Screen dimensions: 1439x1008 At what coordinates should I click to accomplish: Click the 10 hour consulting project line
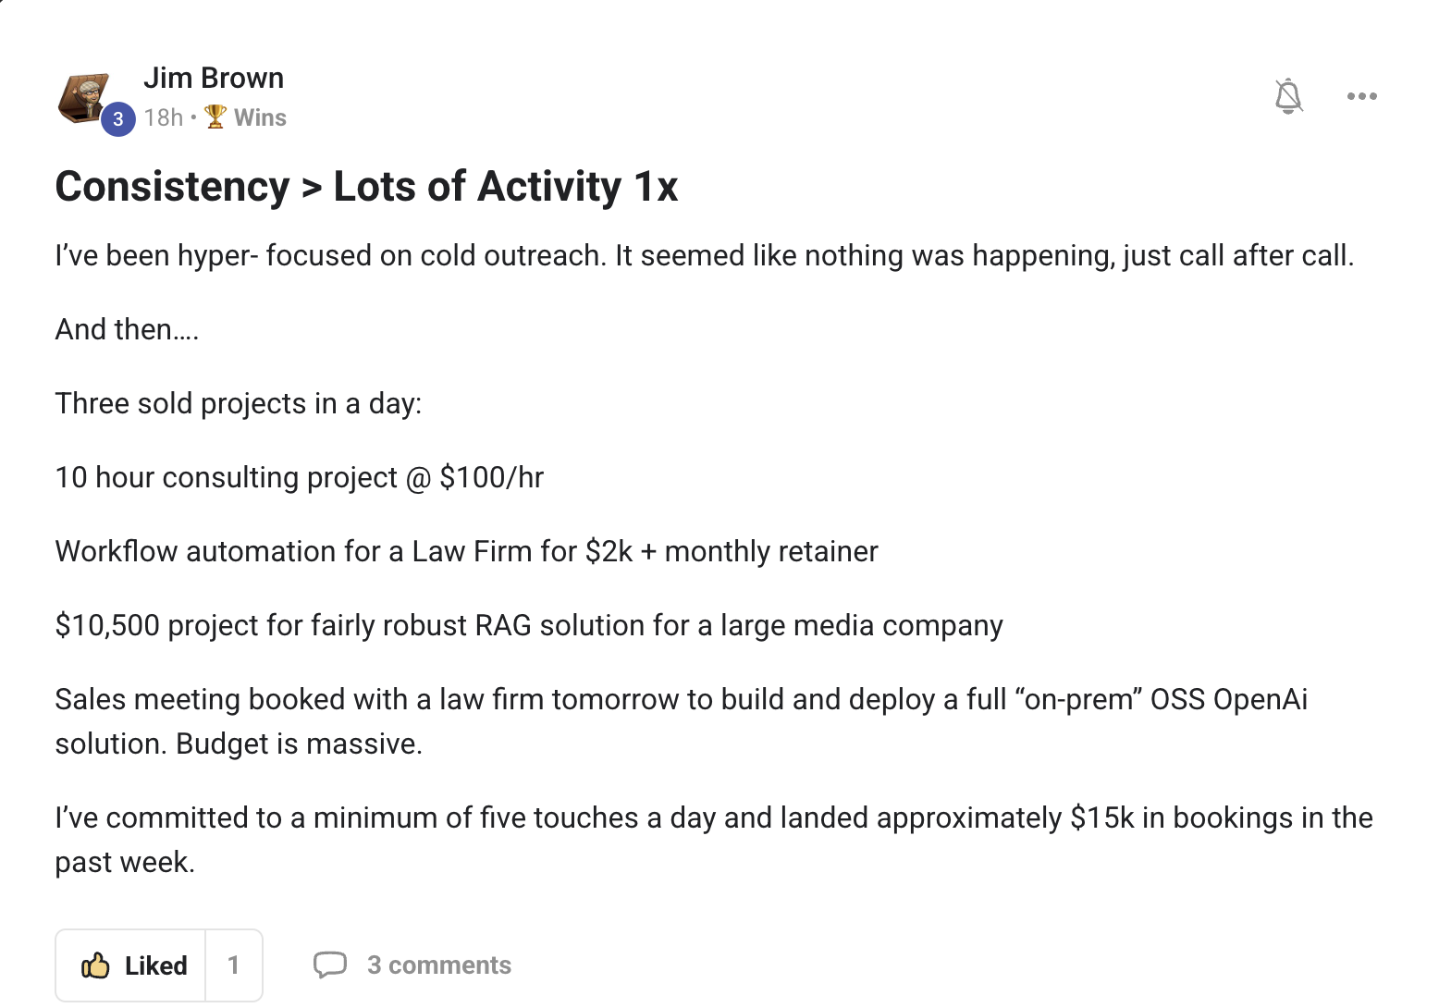point(300,477)
